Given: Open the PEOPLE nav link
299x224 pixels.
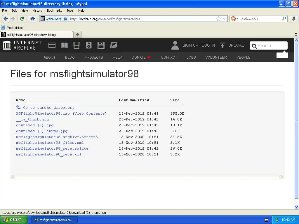Looking at the screenshot, I should pyautogui.click(x=244, y=57).
